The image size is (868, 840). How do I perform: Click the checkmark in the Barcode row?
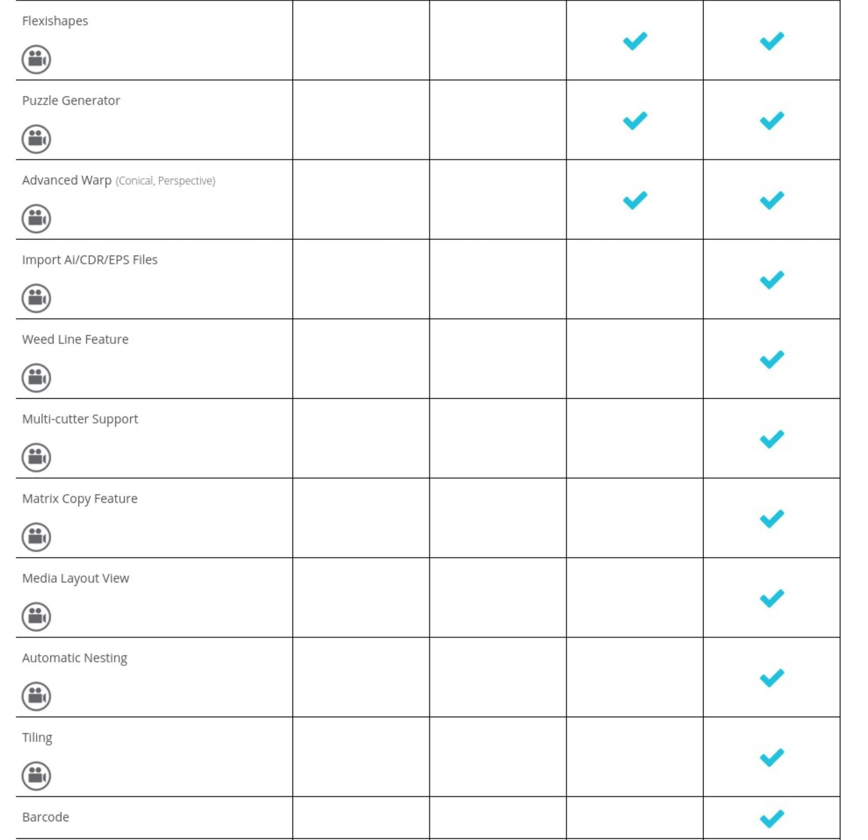(x=772, y=819)
